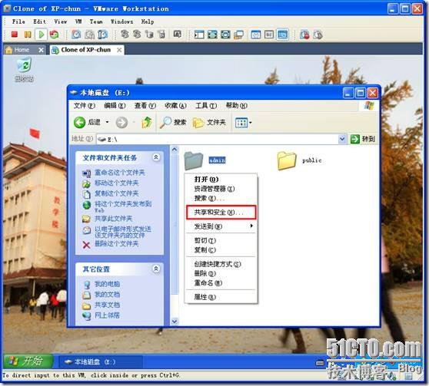The width and height of the screenshot is (429, 386).
Task: Click the VMware Reset icon
Action: pyautogui.click(x=54, y=35)
